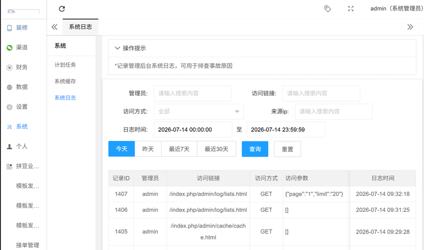Open 个人 menu in sidebar
The width and height of the screenshot is (424, 250).
pyautogui.click(x=22, y=146)
